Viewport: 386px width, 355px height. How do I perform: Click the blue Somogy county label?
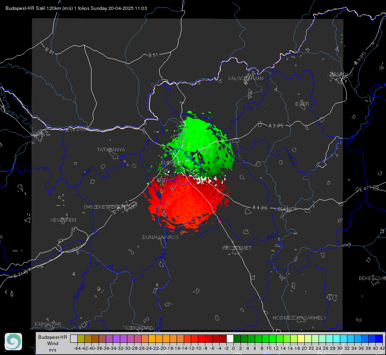pos(79,291)
